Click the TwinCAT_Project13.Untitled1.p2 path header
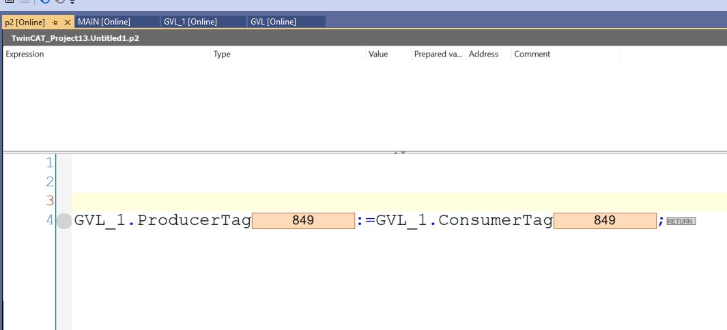The image size is (727, 330). point(75,38)
